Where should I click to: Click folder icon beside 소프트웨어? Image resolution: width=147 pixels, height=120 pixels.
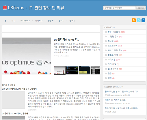[x=106, y=46]
